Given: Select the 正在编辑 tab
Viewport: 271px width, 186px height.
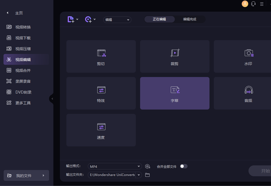Looking at the screenshot, I should click(x=159, y=19).
